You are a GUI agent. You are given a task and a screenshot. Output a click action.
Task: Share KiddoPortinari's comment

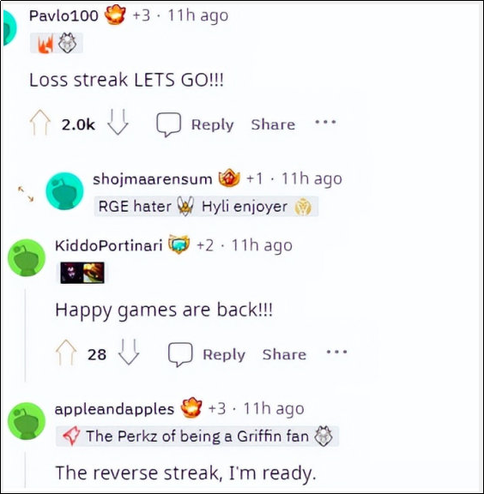[284, 355]
